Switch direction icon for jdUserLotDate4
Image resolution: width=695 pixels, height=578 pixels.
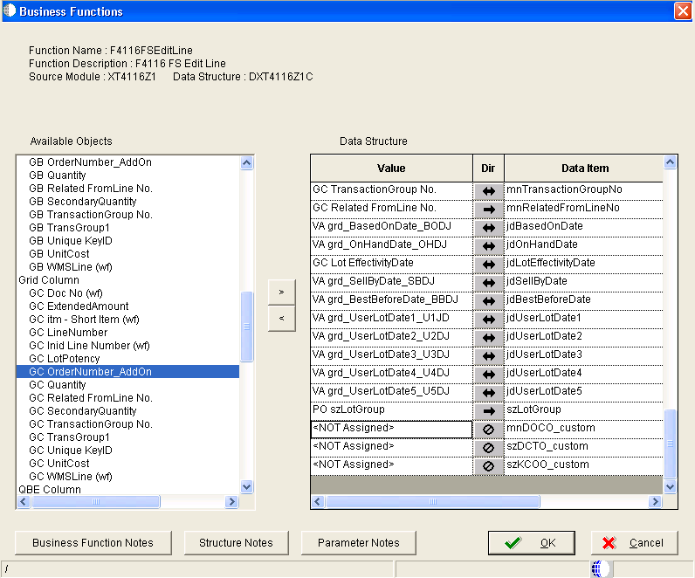tap(488, 375)
